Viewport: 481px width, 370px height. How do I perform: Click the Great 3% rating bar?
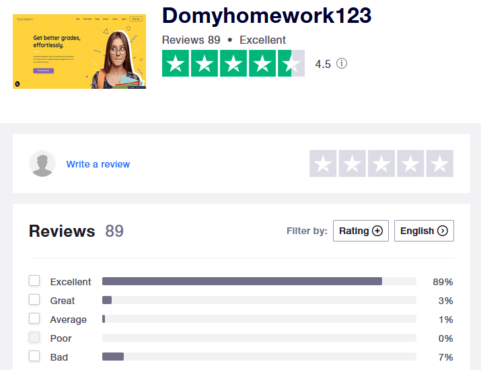259,300
